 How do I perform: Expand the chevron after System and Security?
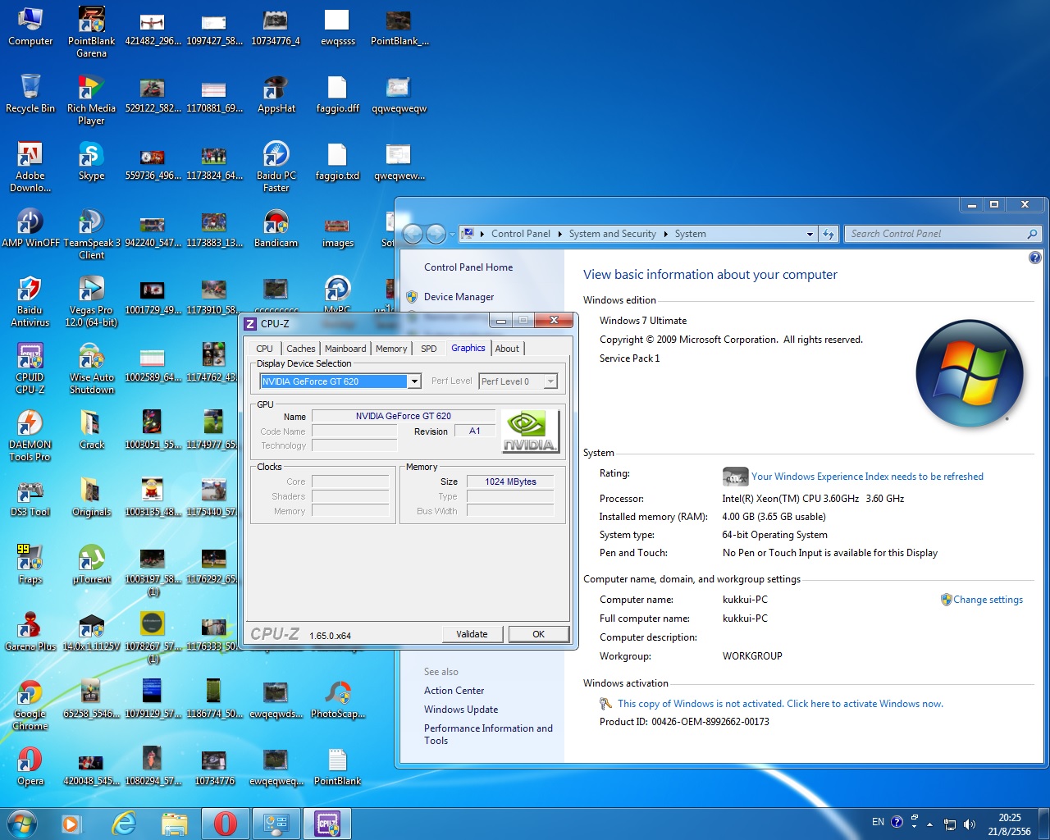click(665, 234)
